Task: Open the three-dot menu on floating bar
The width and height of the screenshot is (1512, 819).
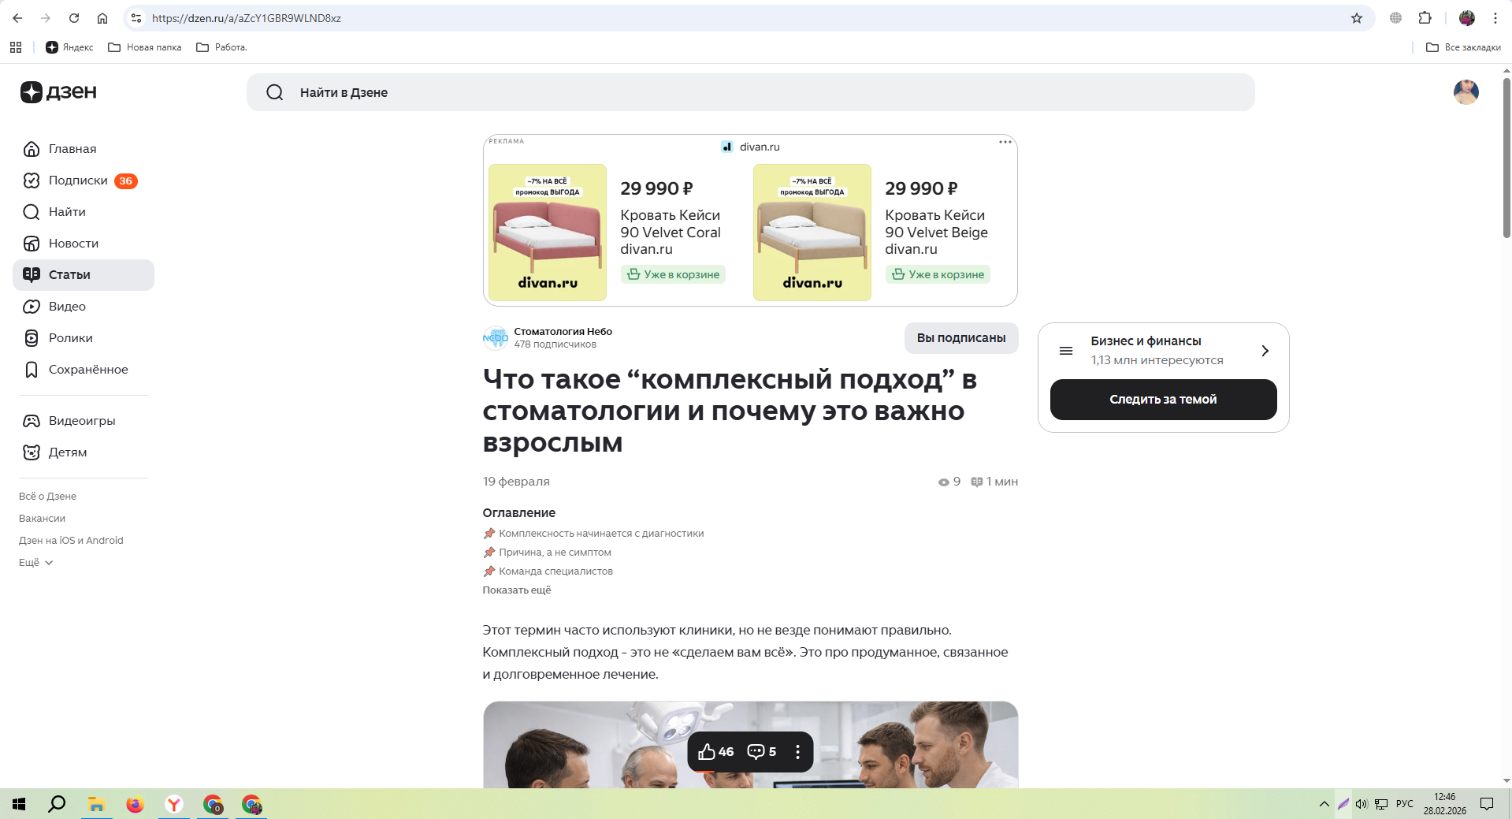Action: (x=797, y=752)
